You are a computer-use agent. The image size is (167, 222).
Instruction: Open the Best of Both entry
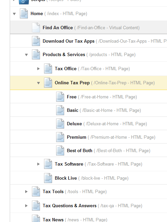pyautogui.click(x=80, y=151)
